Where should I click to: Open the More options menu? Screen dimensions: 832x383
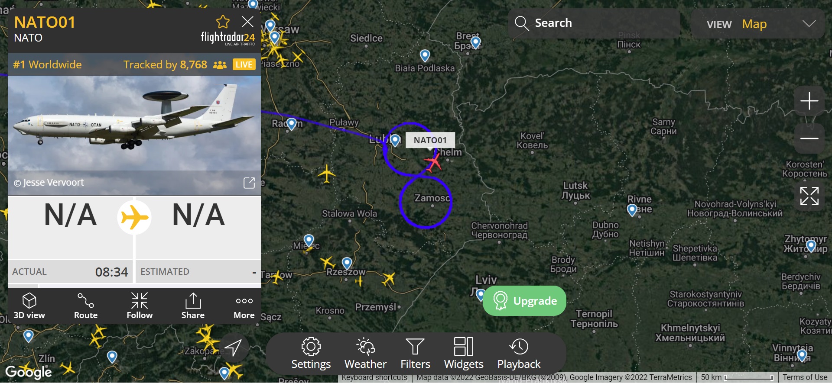pos(244,306)
